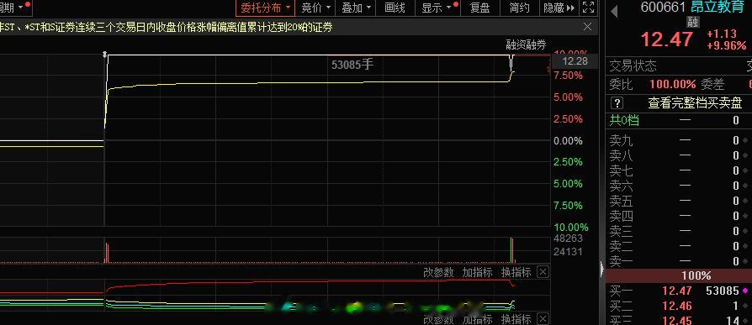Collapse the side panel with splitter arrow
752x325 pixels.
[x=602, y=270]
